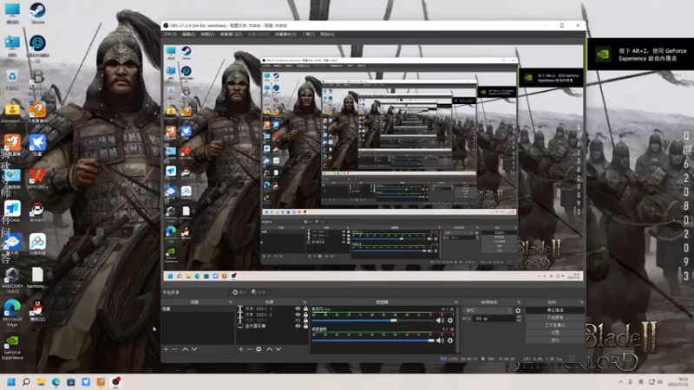Click the 滤镜 filters button above sources
This screenshot has width=694, height=390.
tap(259, 292)
